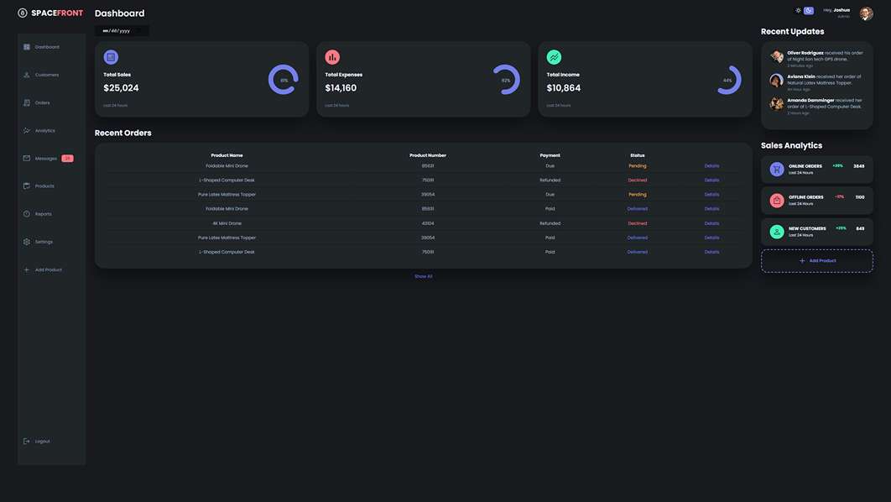Click the Total Expenses progress ring
The width and height of the screenshot is (891, 502).
505,80
